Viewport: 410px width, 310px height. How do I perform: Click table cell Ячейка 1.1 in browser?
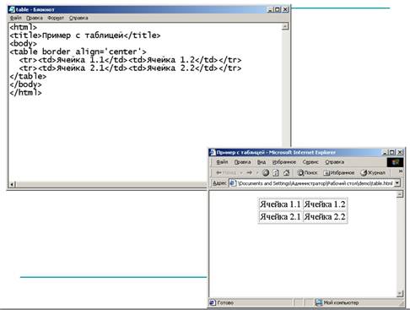280,204
